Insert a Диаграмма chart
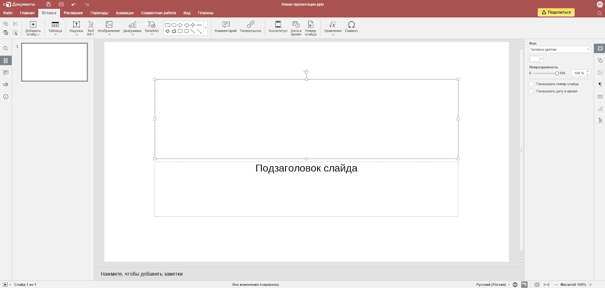 pos(132,28)
